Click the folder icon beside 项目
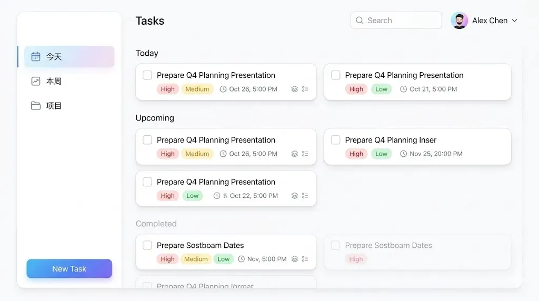 point(36,105)
